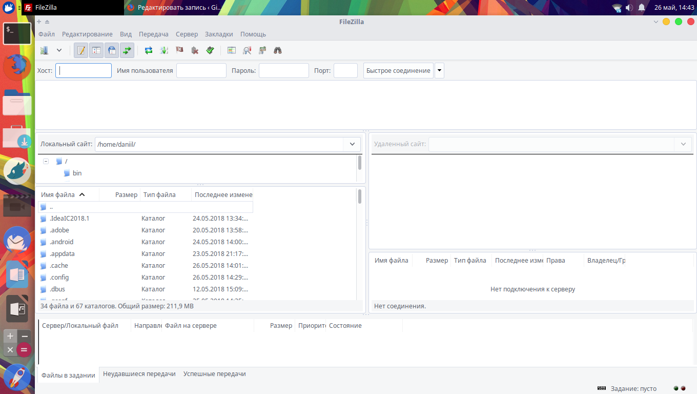Open the Передача menu
Viewport: 697px width, 394px height.
[x=154, y=34]
